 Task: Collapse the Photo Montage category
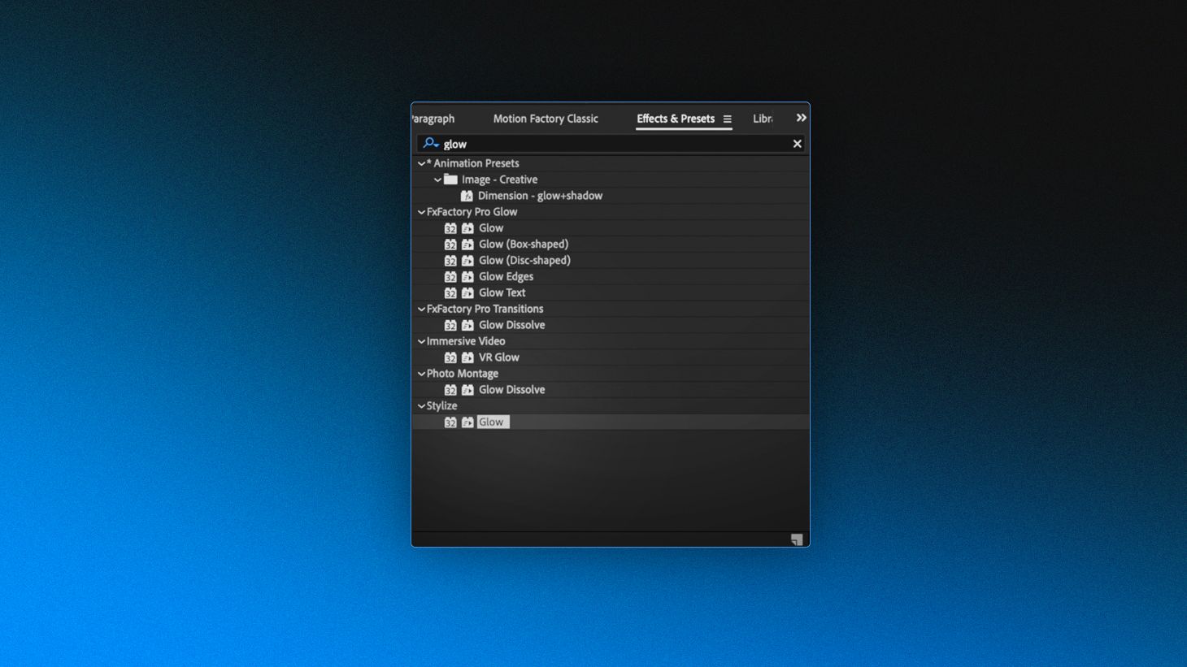pyautogui.click(x=421, y=374)
